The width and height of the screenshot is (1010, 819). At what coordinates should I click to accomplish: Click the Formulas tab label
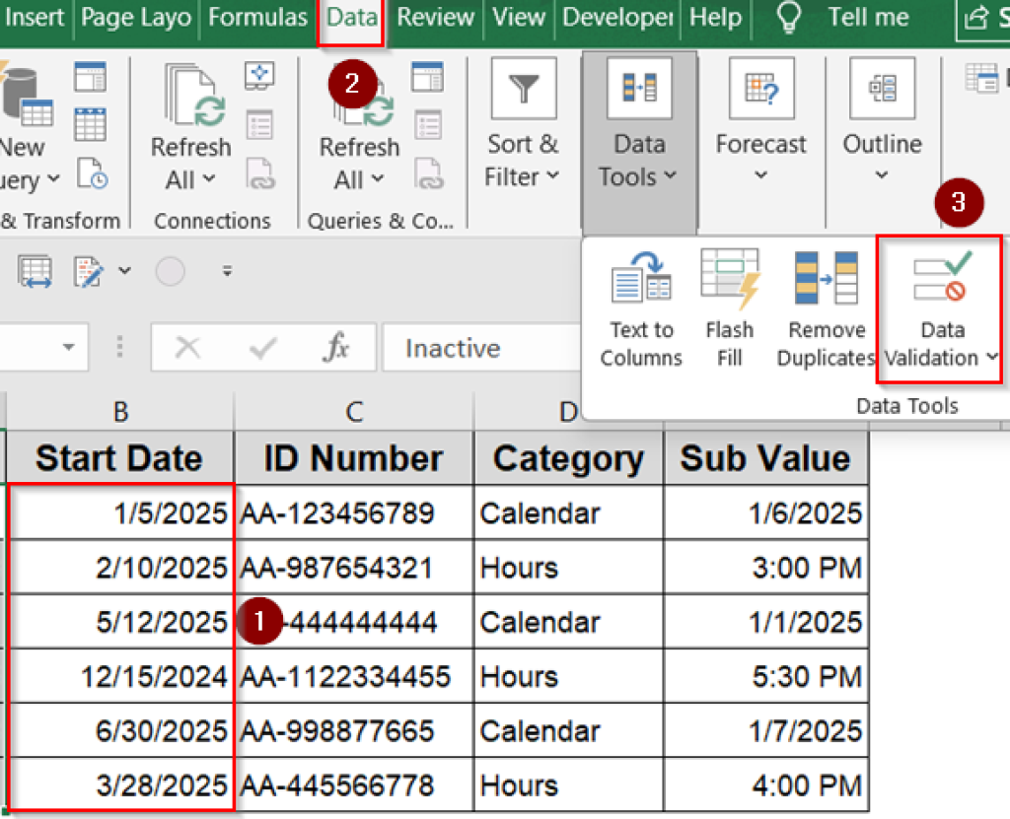coord(257,17)
